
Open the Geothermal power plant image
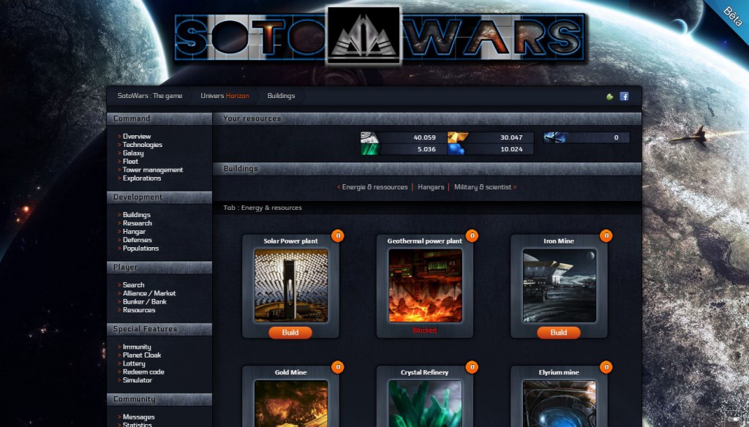425,285
